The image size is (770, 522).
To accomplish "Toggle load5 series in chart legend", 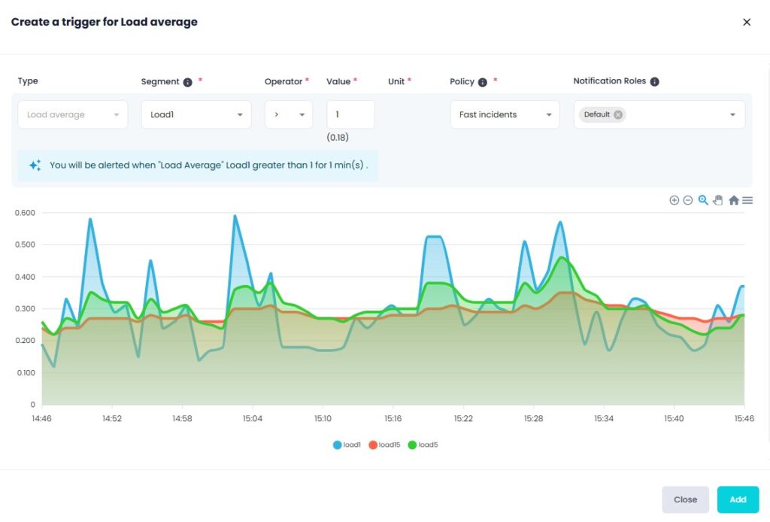I will coord(423,445).
